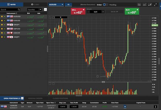
Task: Click the SELL 0.77023 button
Action: (78, 11)
